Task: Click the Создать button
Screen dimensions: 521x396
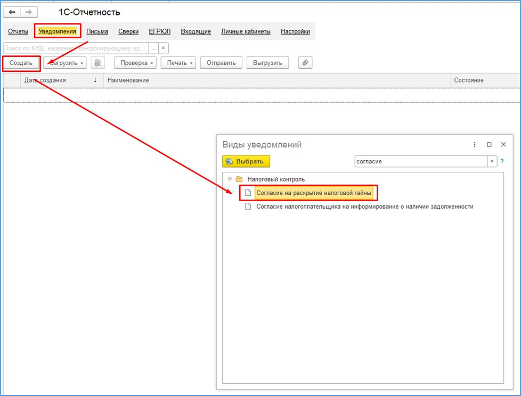Action: [21, 63]
